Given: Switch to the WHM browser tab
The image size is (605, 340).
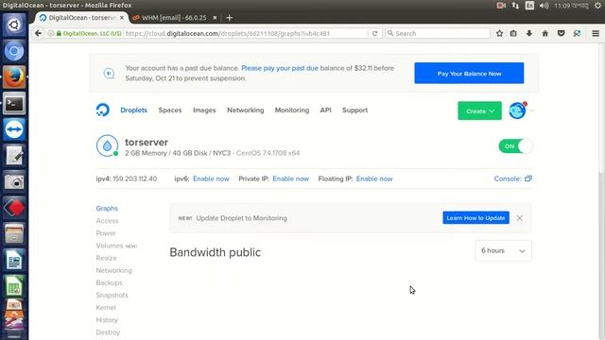Looking at the screenshot, I should click(x=174, y=18).
